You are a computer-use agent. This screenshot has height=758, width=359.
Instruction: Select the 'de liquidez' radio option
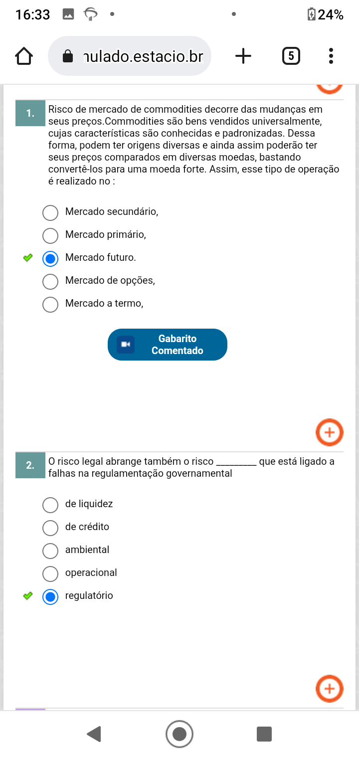tap(50, 504)
